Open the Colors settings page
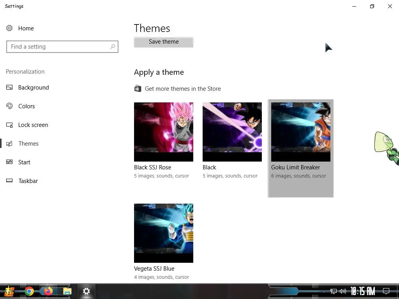Image resolution: width=399 pixels, height=299 pixels. (x=26, y=106)
